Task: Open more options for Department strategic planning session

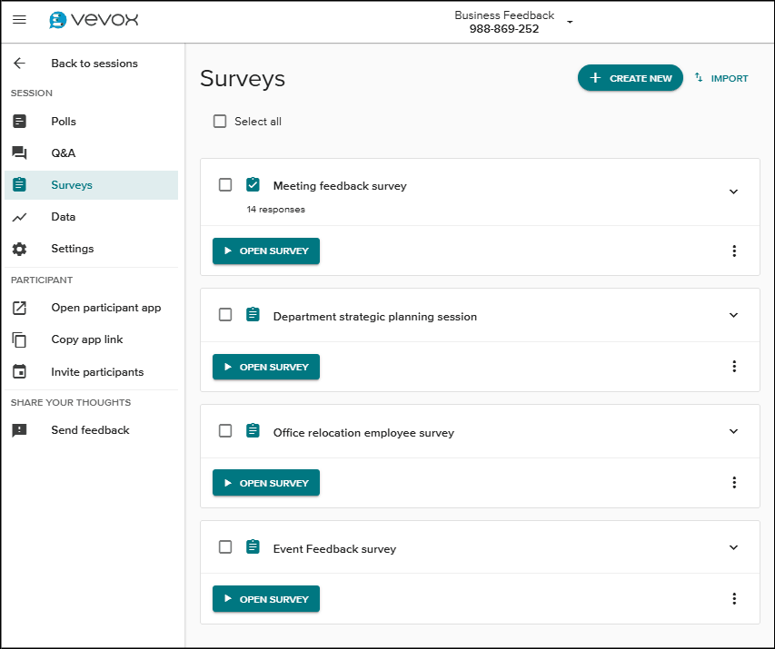Action: [734, 367]
